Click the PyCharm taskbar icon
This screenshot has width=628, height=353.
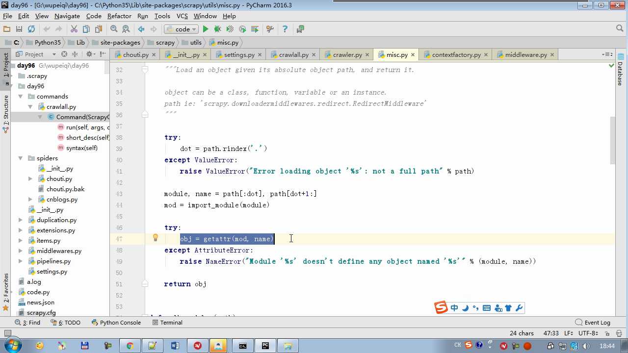click(x=265, y=346)
